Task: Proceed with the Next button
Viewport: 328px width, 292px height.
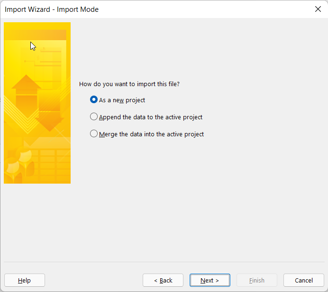Action: click(x=210, y=280)
